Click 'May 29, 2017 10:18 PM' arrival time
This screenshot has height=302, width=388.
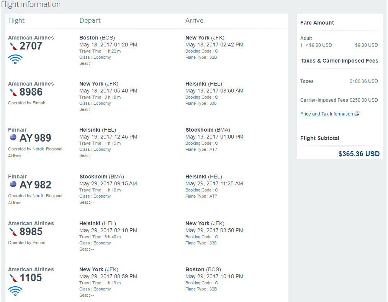[x=214, y=276]
